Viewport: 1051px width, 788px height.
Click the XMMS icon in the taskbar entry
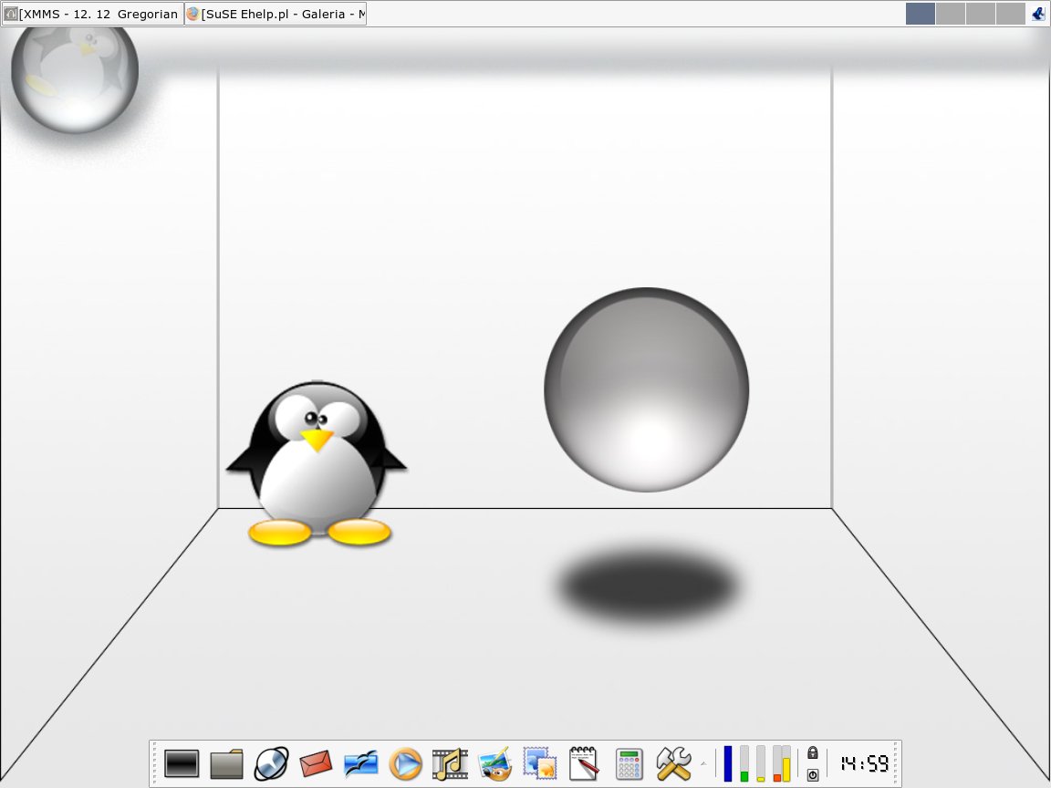pos(11,14)
